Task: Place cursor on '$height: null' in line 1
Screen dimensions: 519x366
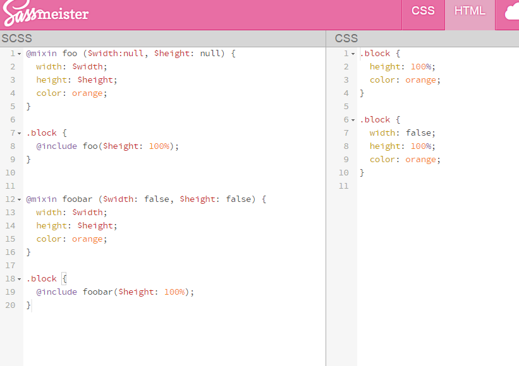Action: coord(187,54)
